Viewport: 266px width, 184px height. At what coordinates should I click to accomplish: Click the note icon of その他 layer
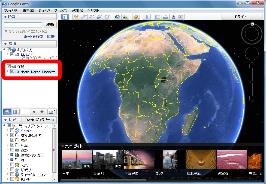click(17, 179)
